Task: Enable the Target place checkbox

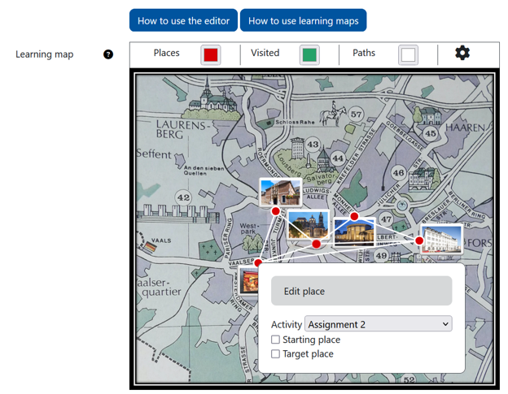Action: pos(275,354)
